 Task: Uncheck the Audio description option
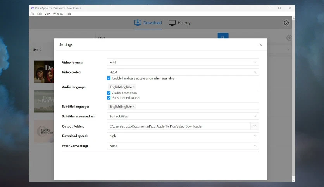coord(109,93)
